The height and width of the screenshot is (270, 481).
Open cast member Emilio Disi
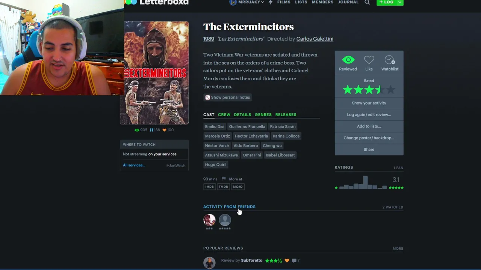coord(215,127)
